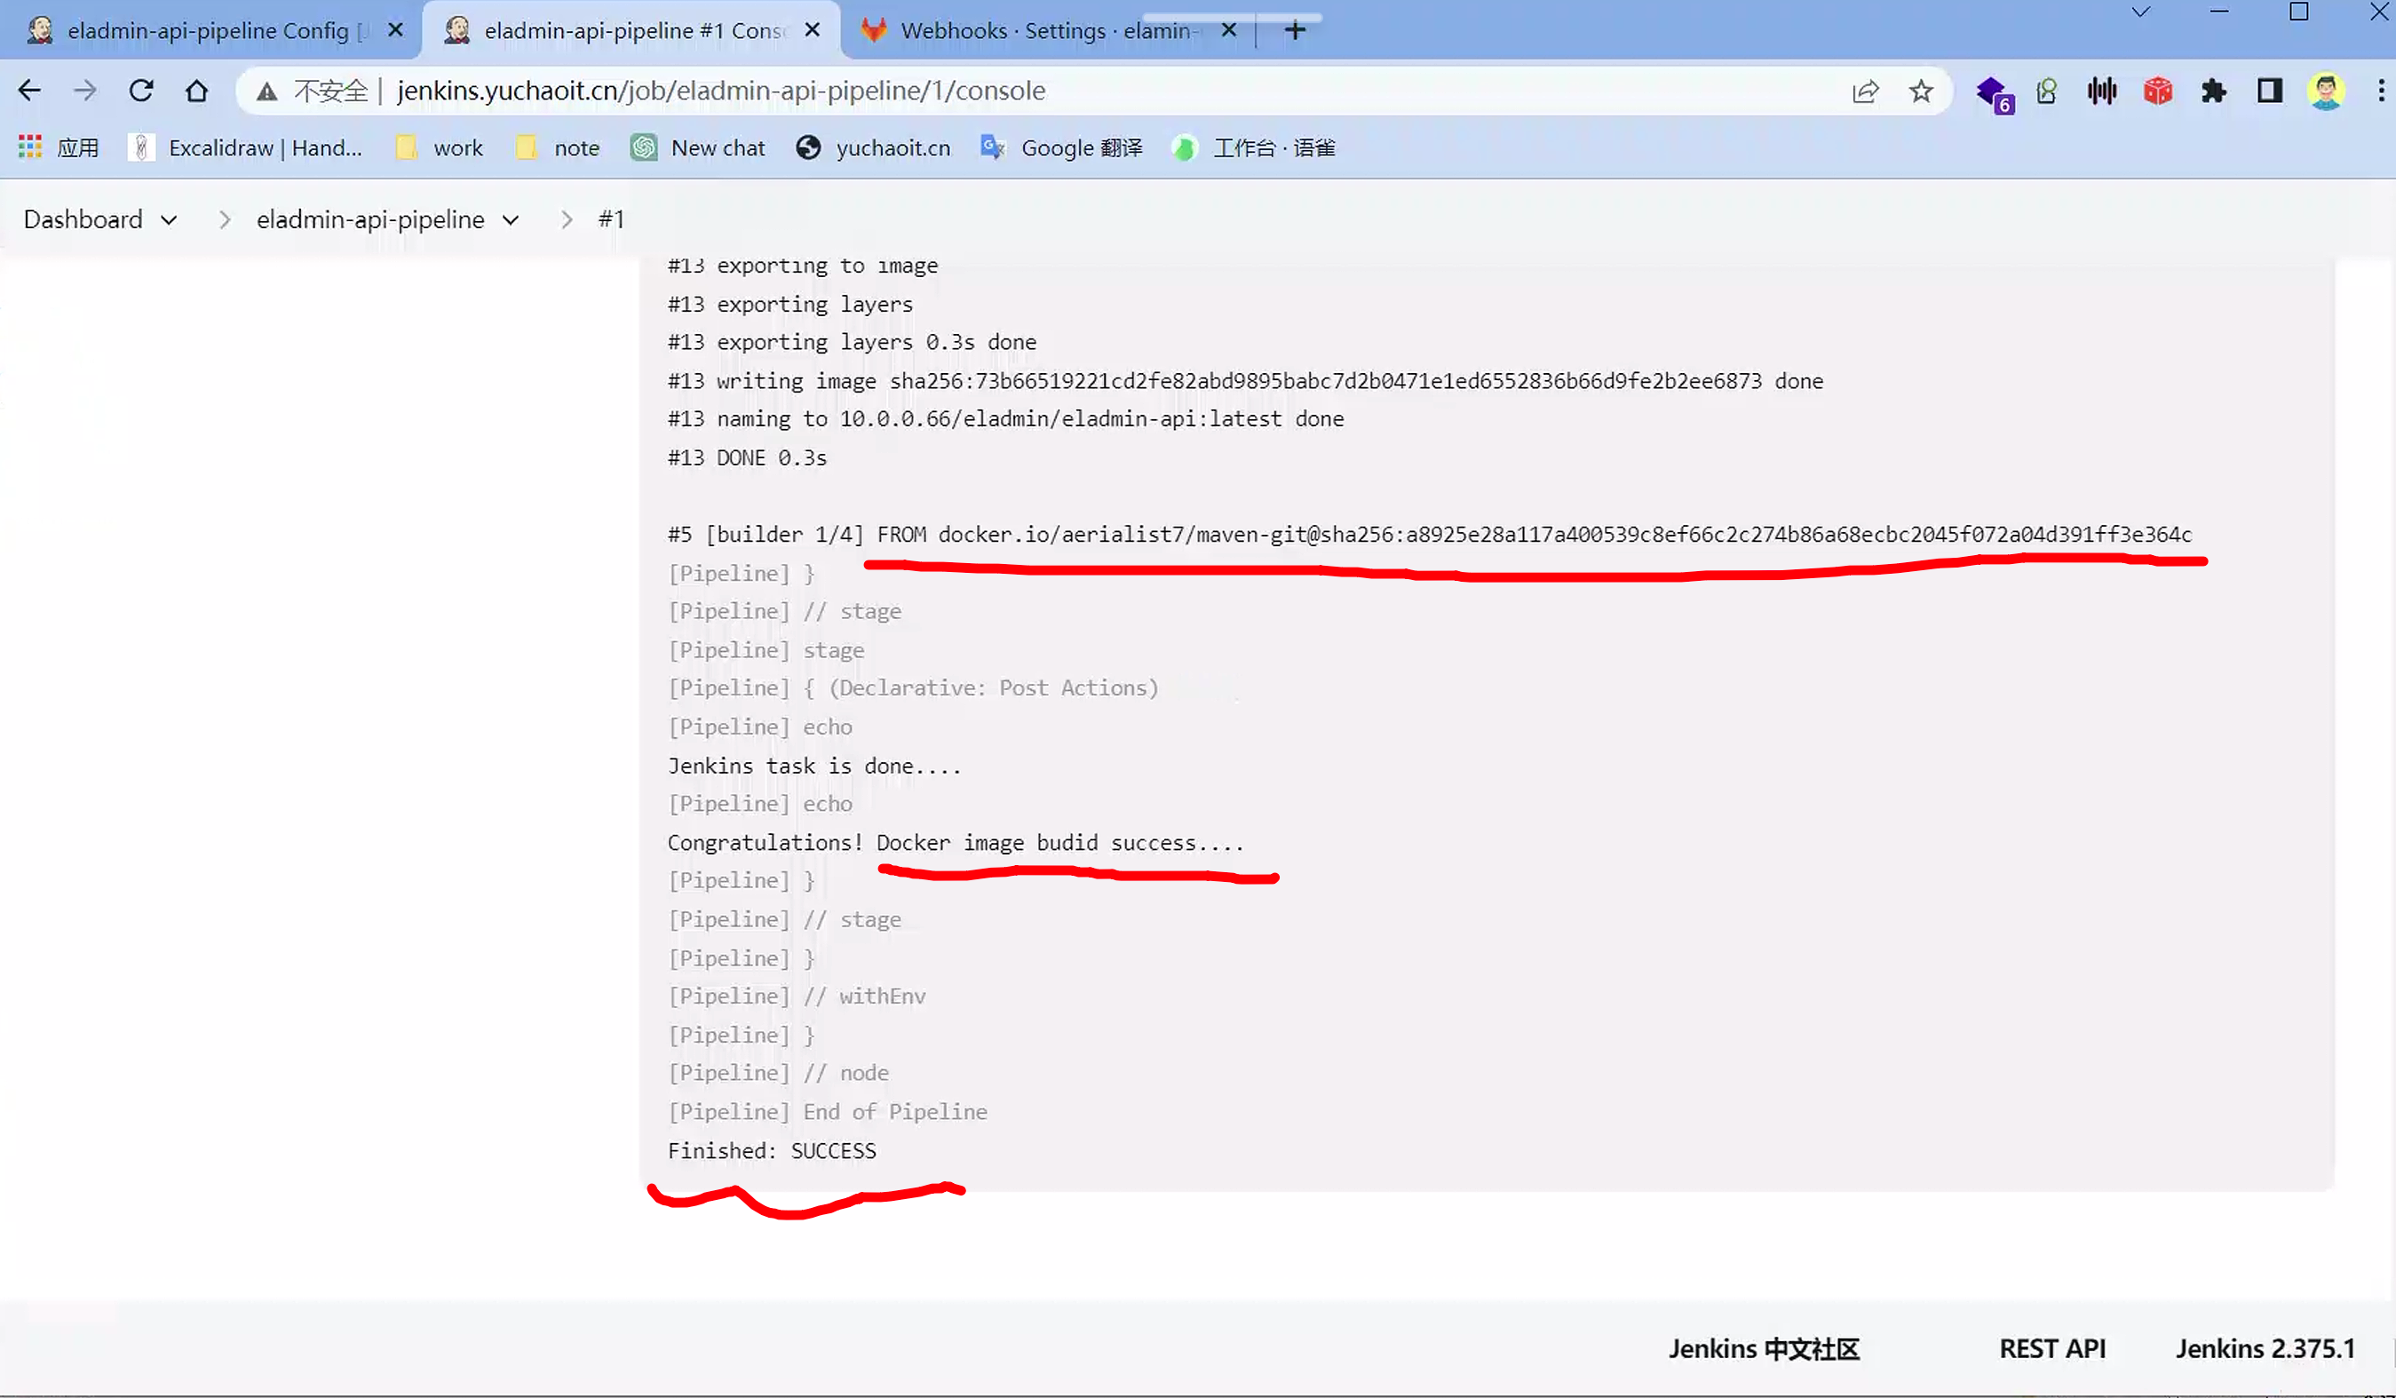Toggle the browser side panel icon
The image size is (2396, 1398).
click(x=2270, y=91)
